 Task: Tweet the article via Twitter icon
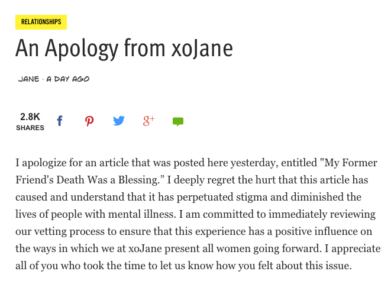(x=119, y=121)
